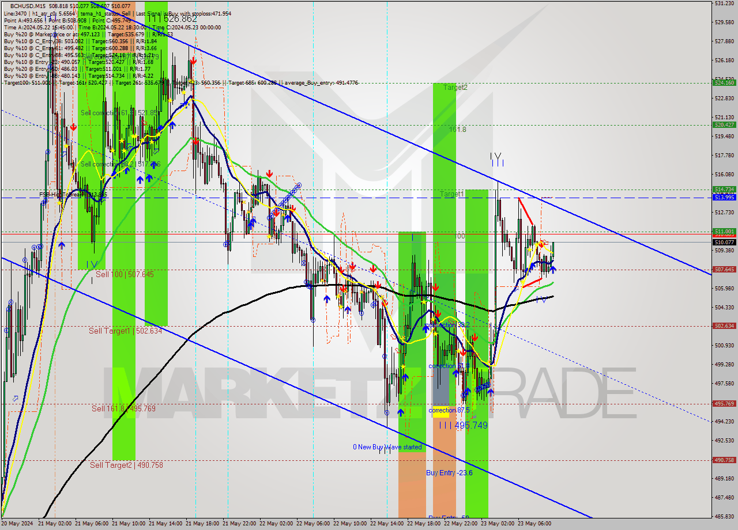Click the red 502.634 price tag
This screenshot has width=738, height=530.
pyautogui.click(x=724, y=325)
